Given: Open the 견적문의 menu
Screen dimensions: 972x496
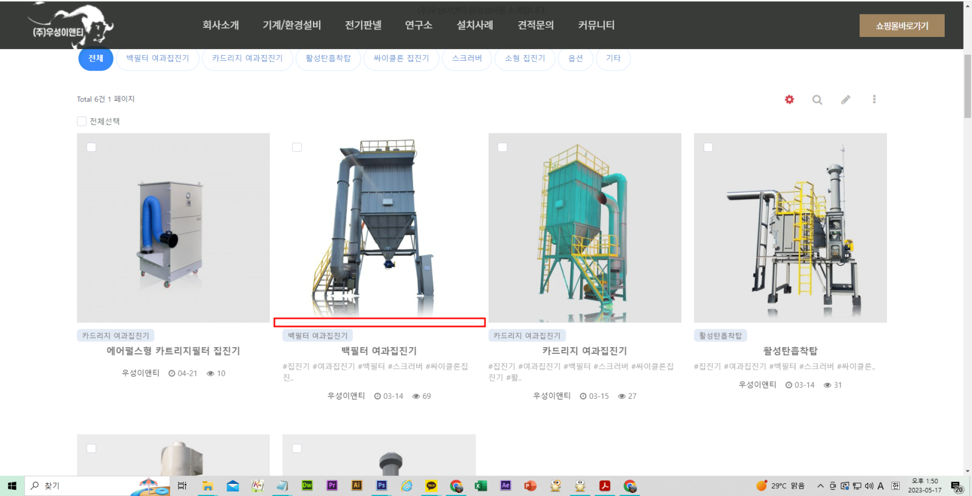Looking at the screenshot, I should [536, 25].
